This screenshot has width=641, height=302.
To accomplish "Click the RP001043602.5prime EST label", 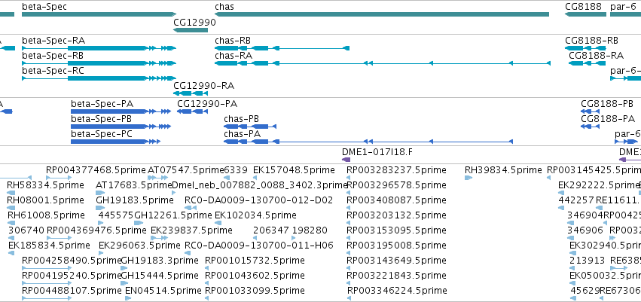I will [255, 276].
